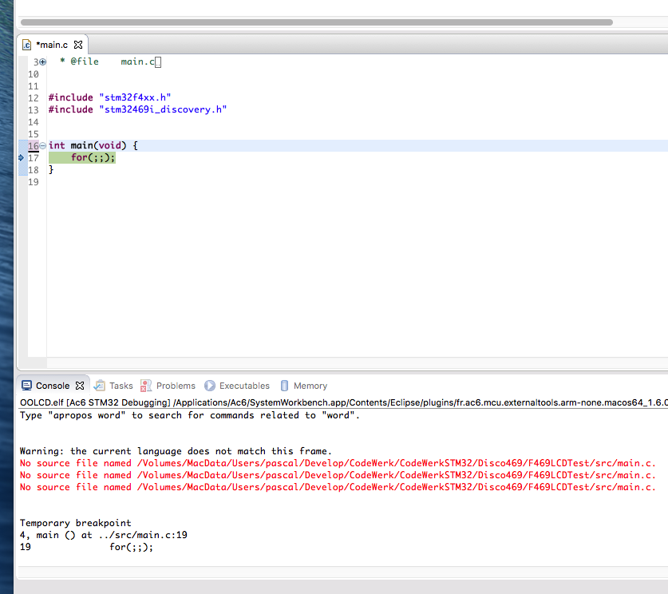Click the Executables view icon
The width and height of the screenshot is (668, 594).
pyautogui.click(x=210, y=386)
